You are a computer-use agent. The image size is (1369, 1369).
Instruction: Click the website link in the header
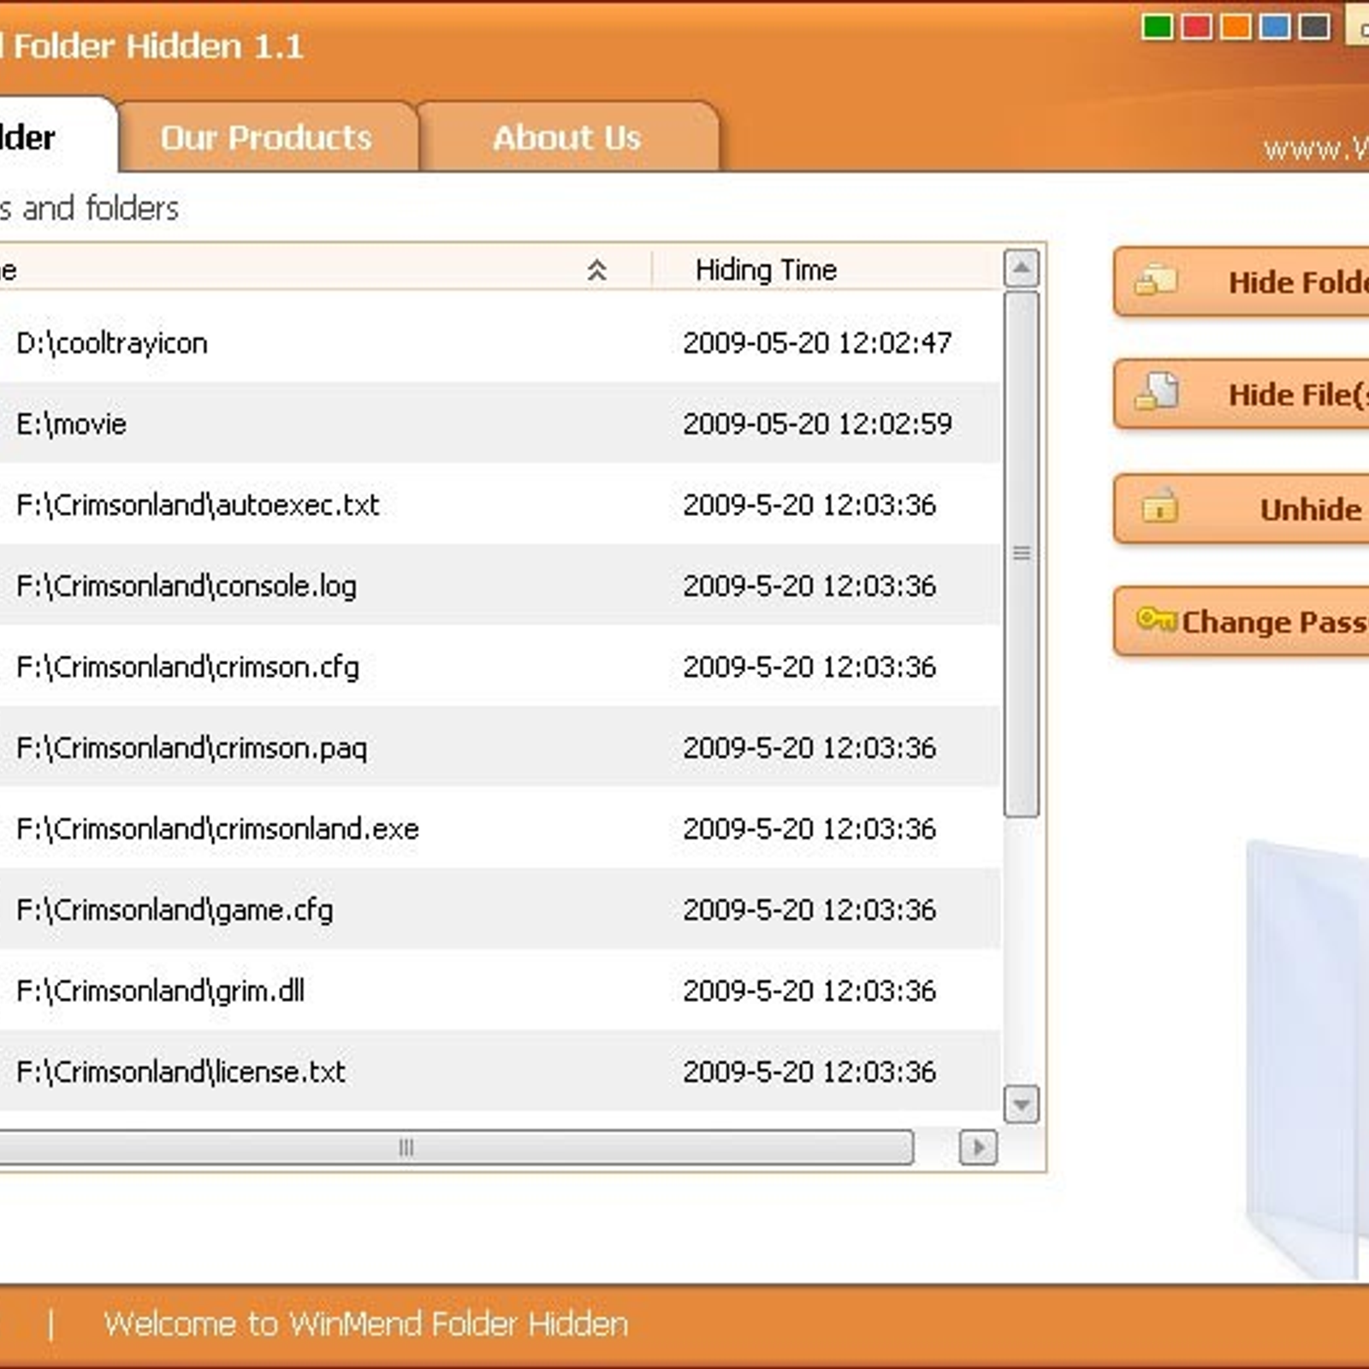(x=1316, y=150)
